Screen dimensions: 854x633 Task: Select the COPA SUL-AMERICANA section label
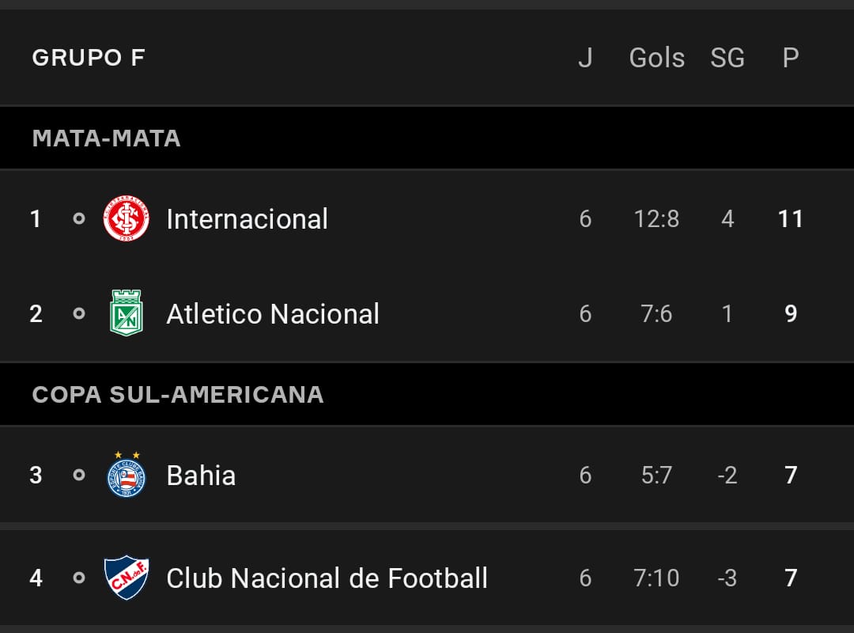coord(178,394)
